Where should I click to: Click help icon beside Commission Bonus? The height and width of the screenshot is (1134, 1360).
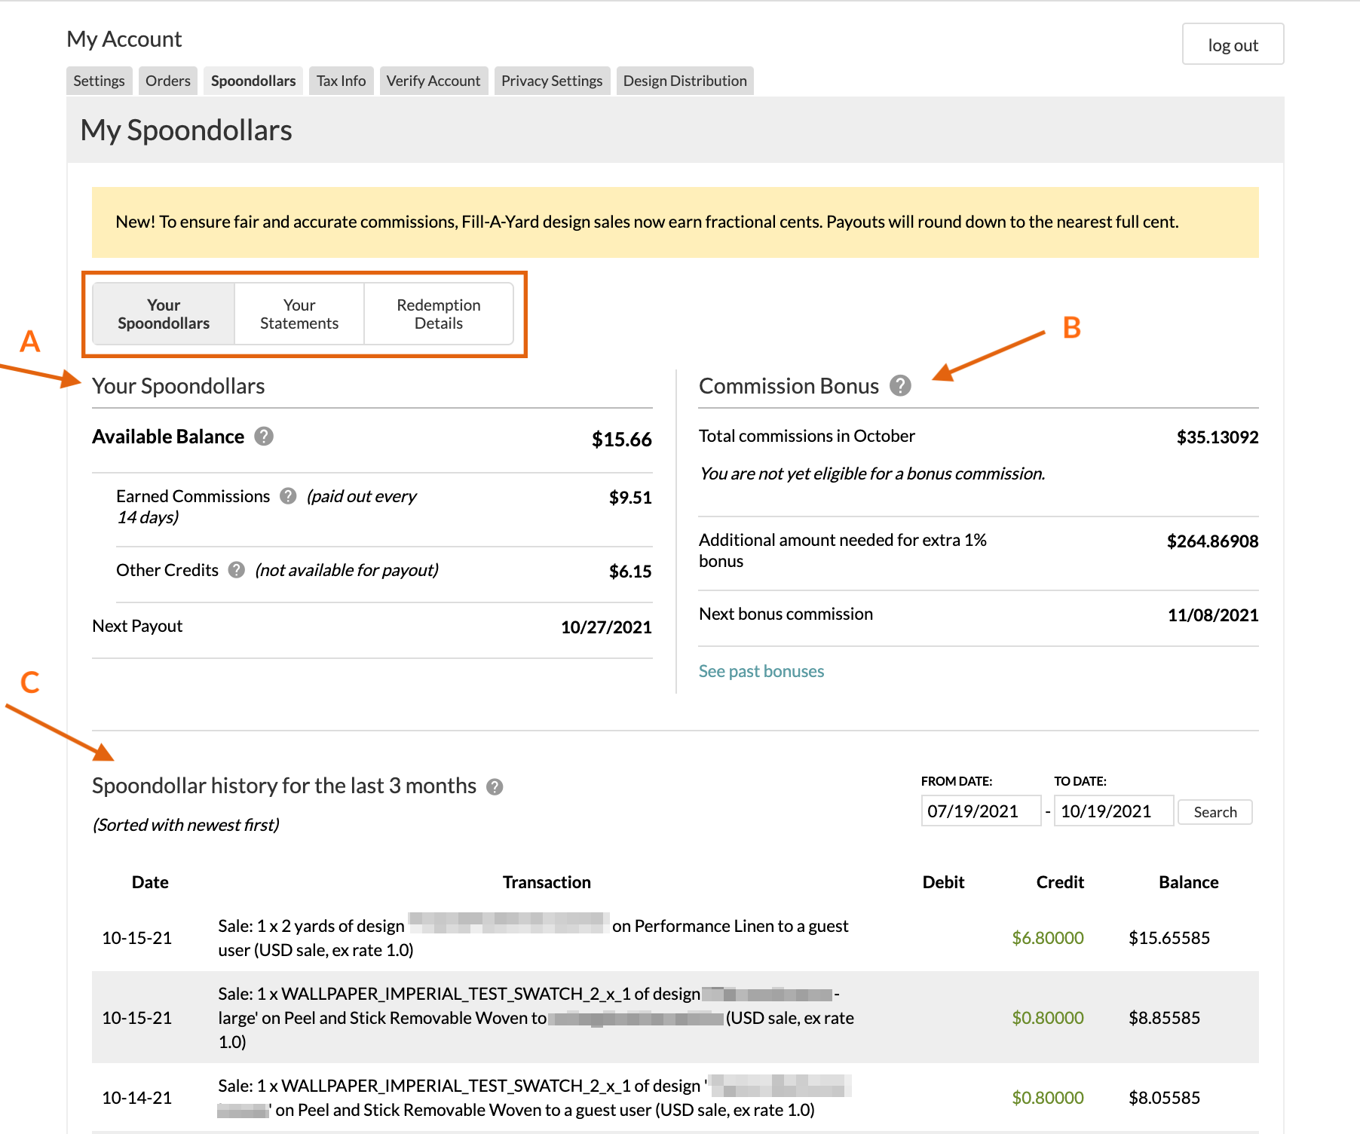tap(900, 386)
